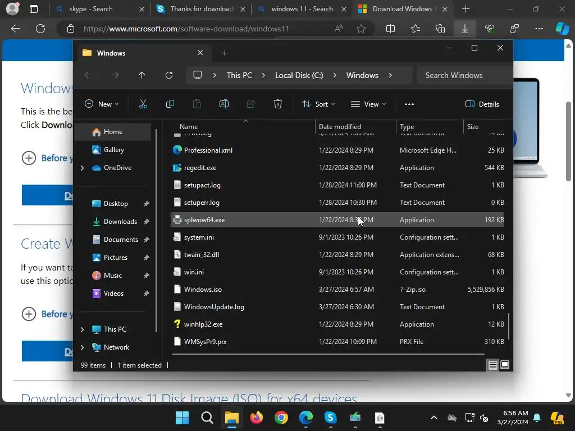575x431 pixels.
Task: Click the Up arrow to parent folder
Action: click(142, 75)
